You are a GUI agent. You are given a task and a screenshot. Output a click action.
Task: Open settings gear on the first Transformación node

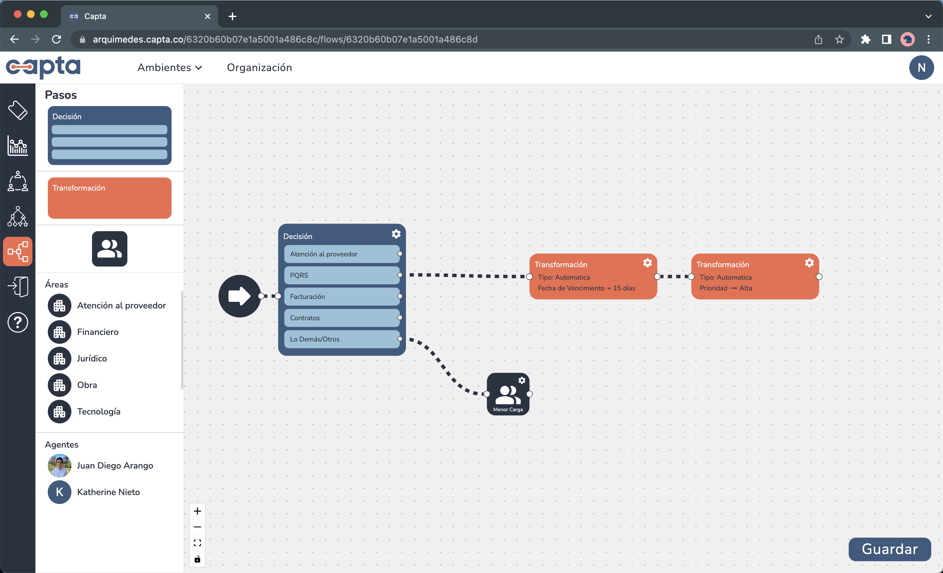click(x=647, y=263)
